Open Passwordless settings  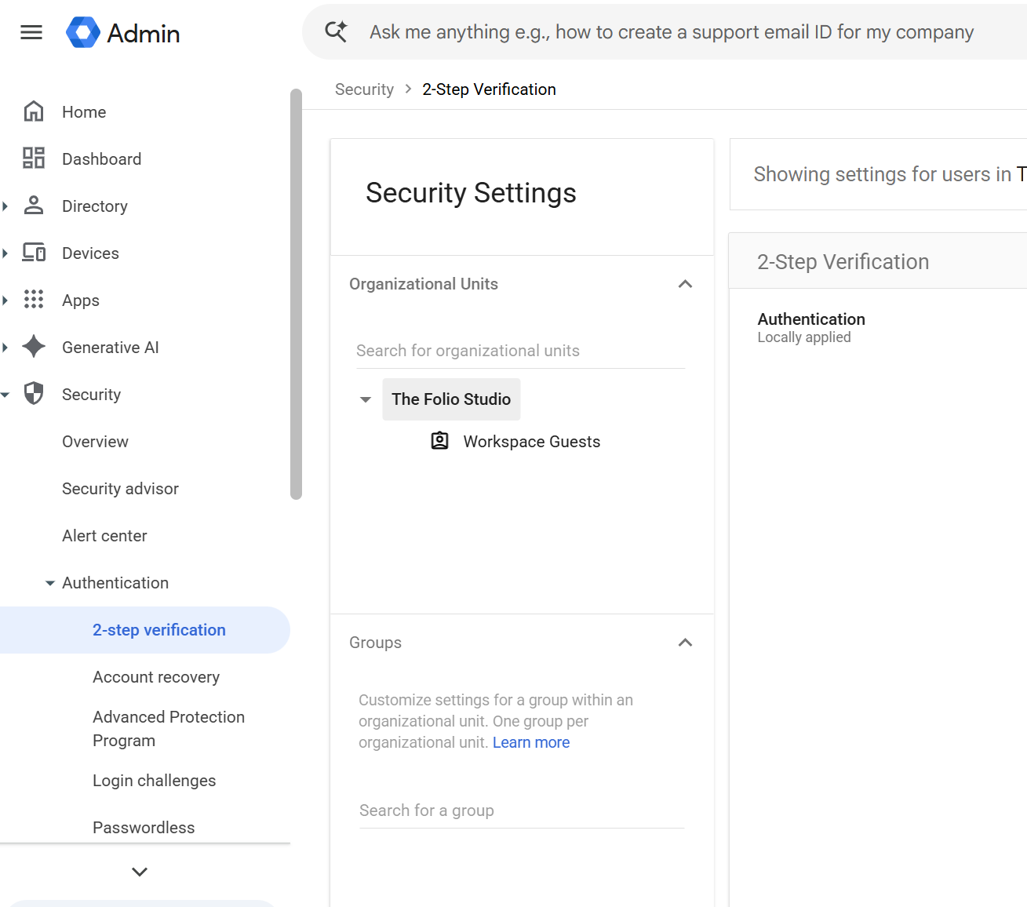144,828
